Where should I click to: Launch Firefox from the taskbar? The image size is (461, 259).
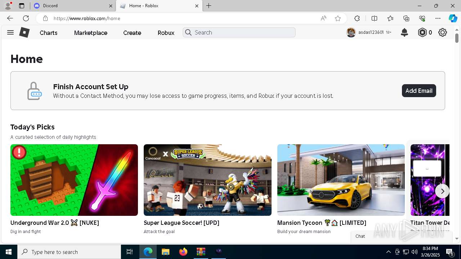(183, 252)
